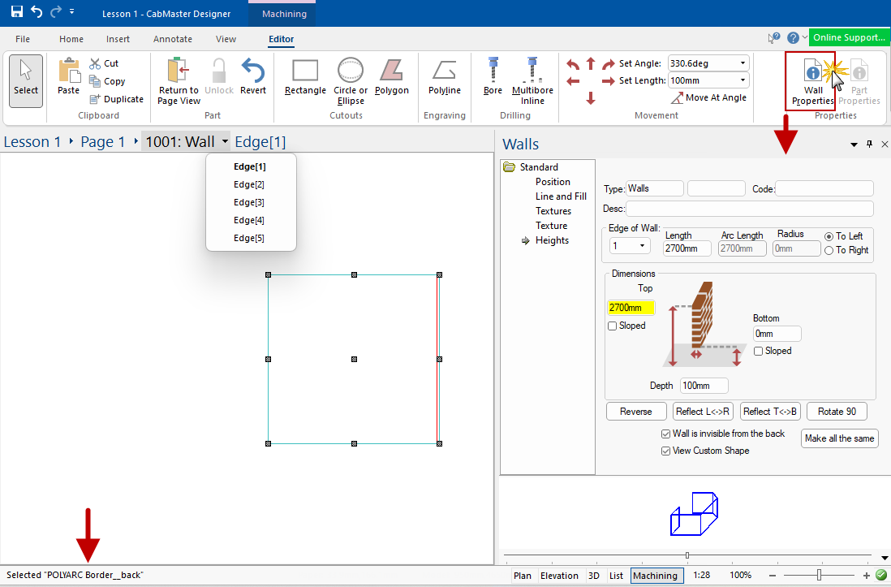Select the Bore drilling tool
The width and height of the screenshot is (891, 587).
[x=493, y=79]
